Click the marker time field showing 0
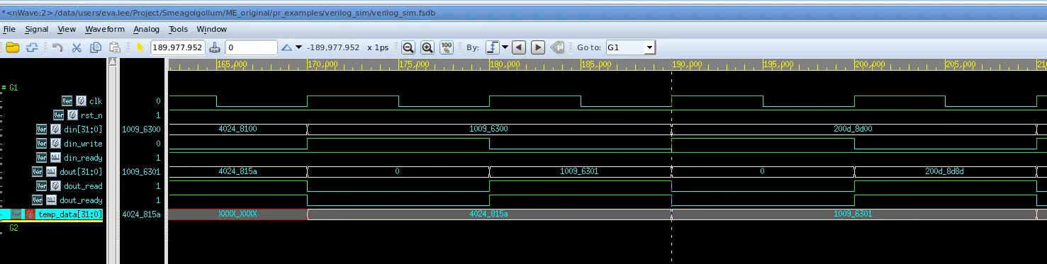Screen dimensions: 1047x264 [x=251, y=47]
